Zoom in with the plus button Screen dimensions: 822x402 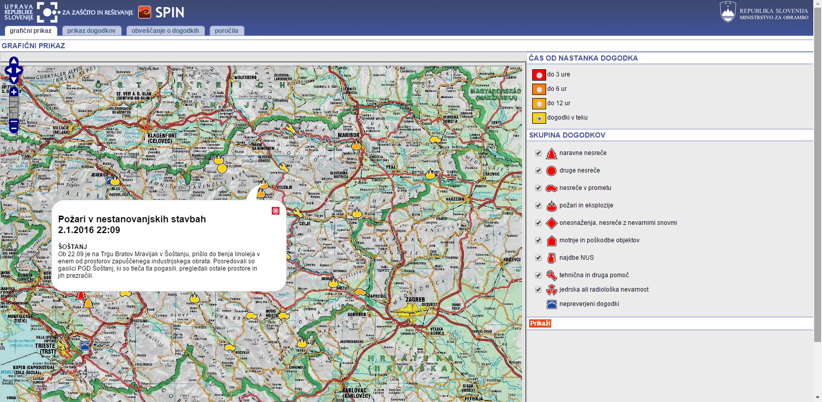coord(14,92)
